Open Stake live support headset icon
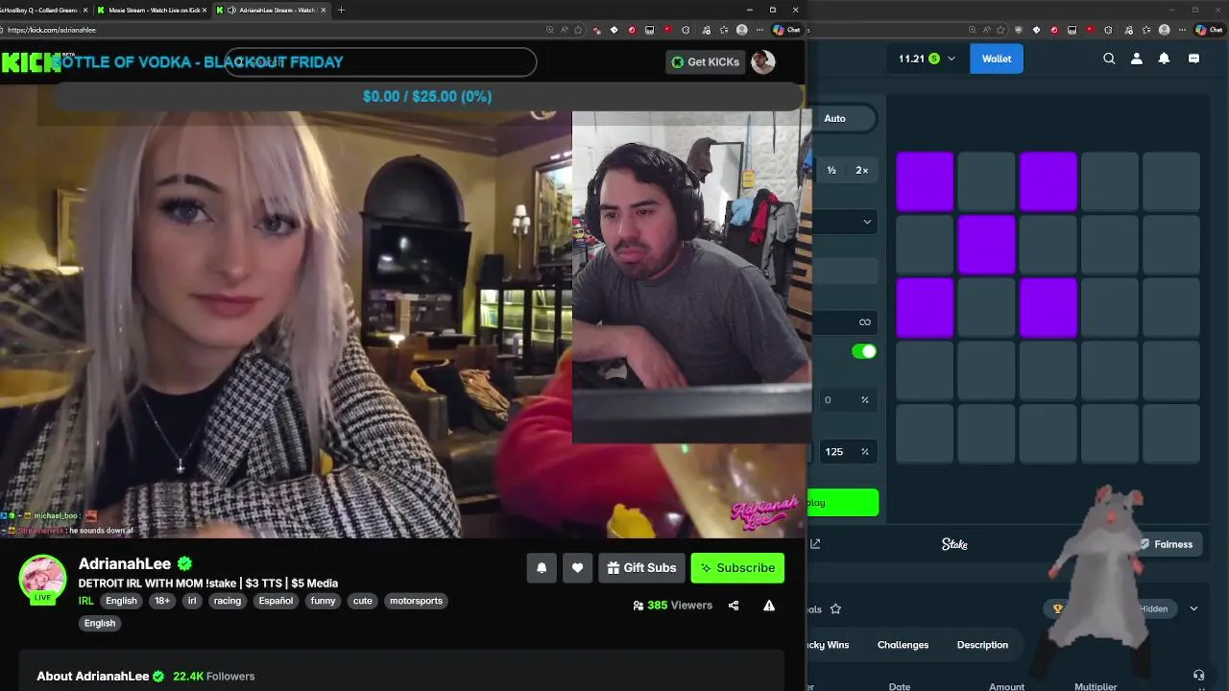The width and height of the screenshot is (1229, 691). pos(1198,676)
